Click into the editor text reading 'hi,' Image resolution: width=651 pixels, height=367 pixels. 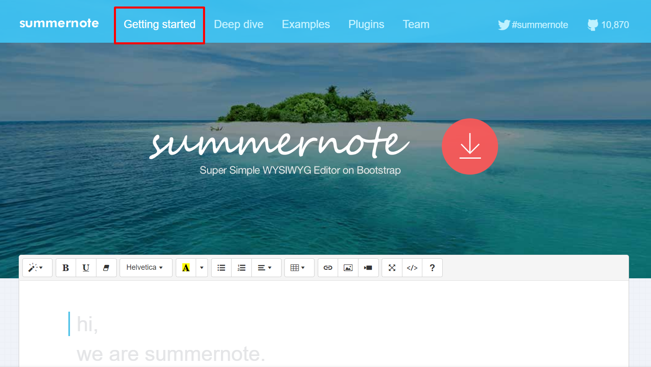87,324
